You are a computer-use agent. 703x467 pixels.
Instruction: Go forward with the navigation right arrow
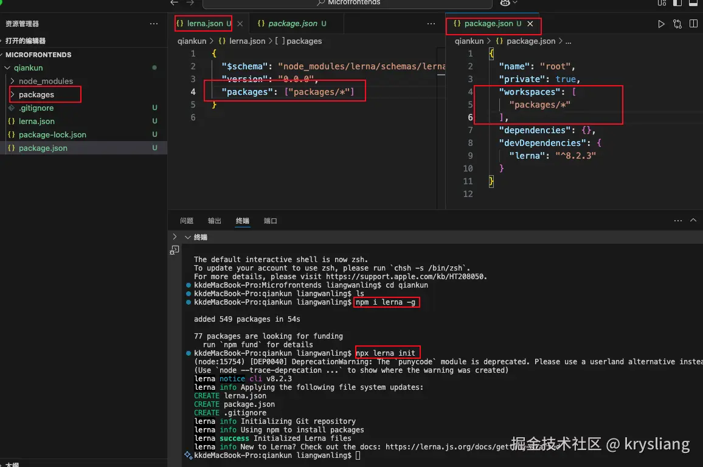pyautogui.click(x=190, y=2)
